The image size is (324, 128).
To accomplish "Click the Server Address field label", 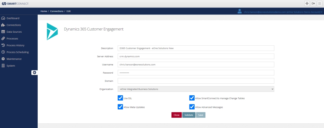I will [105, 57].
